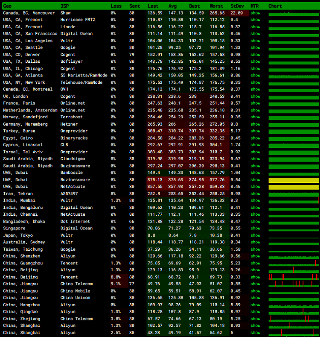Click sent value 79 for Denver
Viewport: 320px width, 337px height.
pos(132,55)
